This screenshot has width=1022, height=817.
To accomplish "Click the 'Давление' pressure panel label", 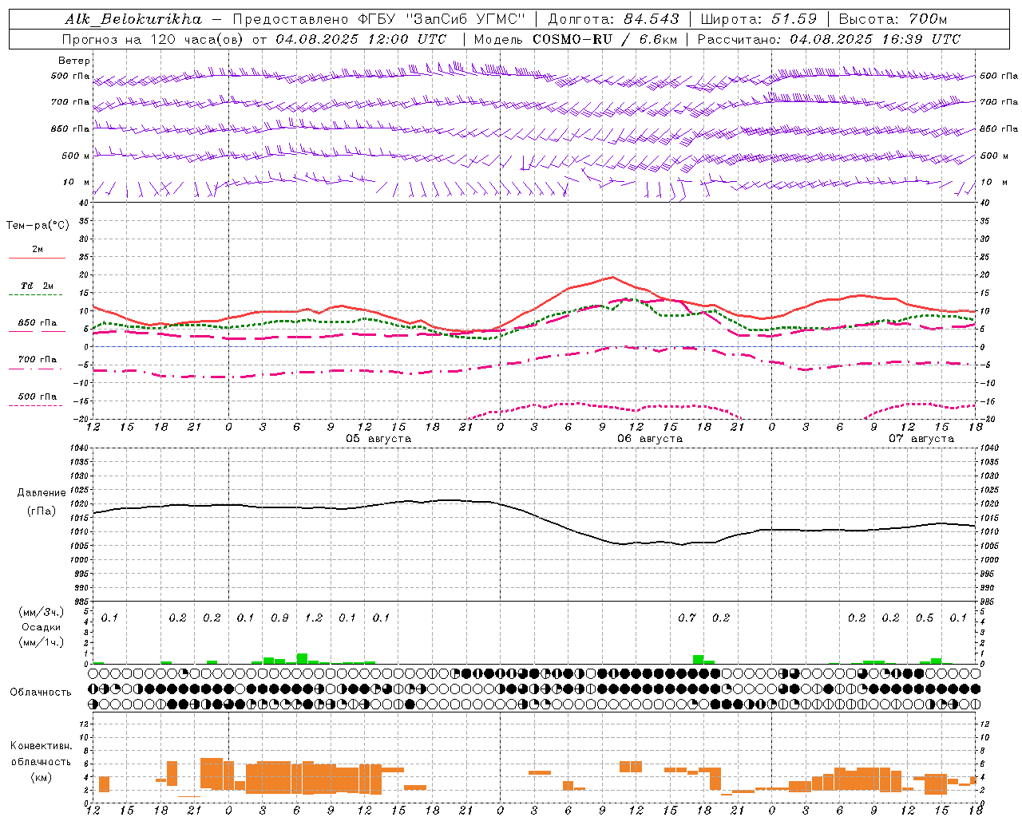I will pos(42,493).
